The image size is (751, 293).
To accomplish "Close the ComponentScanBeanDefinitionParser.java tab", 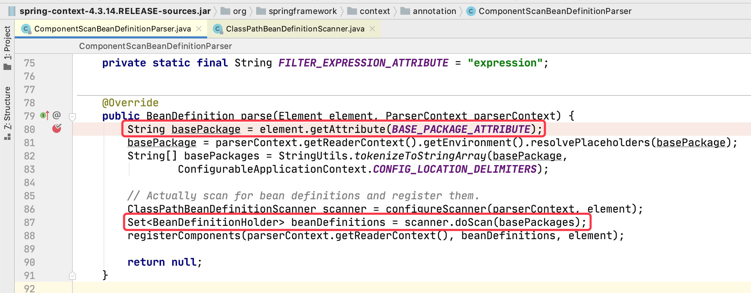I will coord(199,29).
